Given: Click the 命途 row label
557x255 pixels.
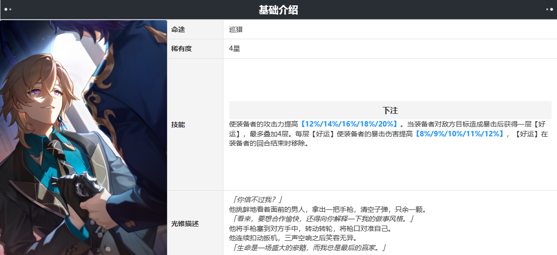Looking at the screenshot, I should pyautogui.click(x=178, y=29).
